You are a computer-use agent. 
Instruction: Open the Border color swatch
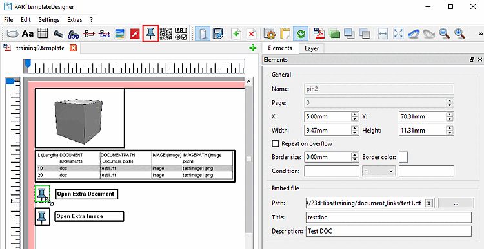[403, 157]
